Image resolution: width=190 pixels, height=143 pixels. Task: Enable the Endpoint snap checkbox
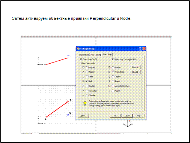coord(87,67)
